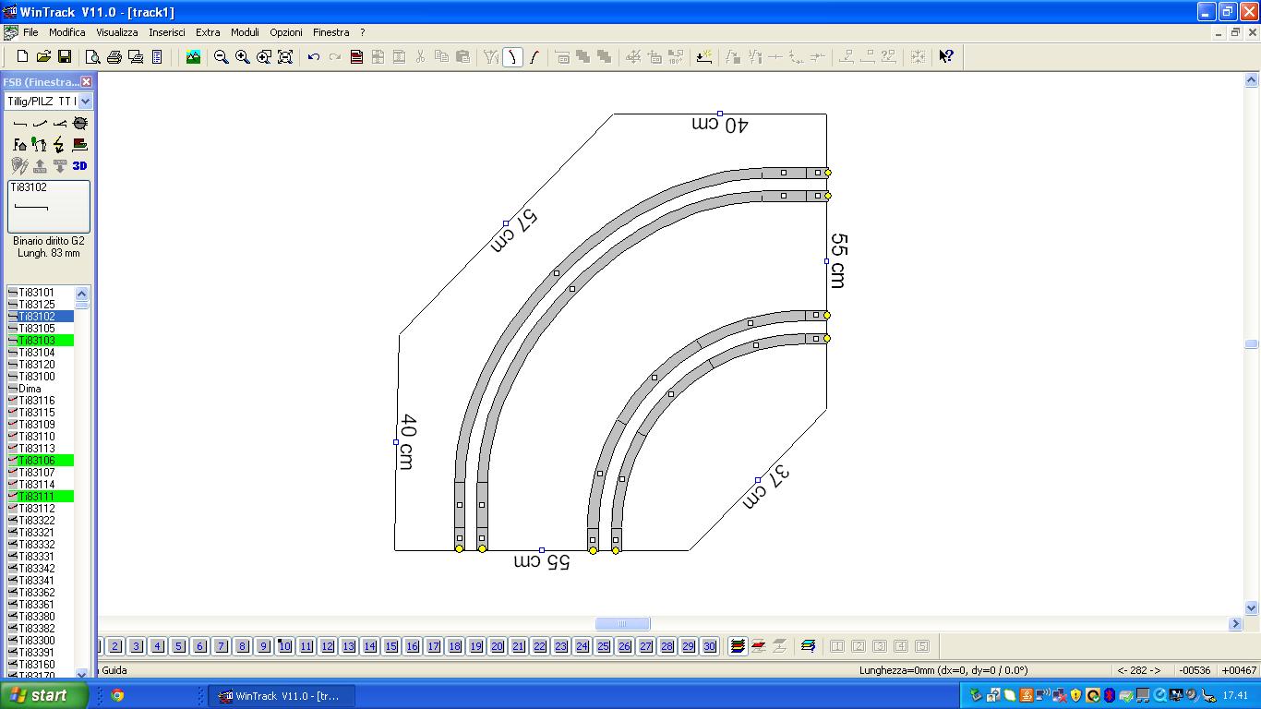This screenshot has width=1261, height=709.
Task: Select track Ti83106 in the list
Action: [41, 461]
